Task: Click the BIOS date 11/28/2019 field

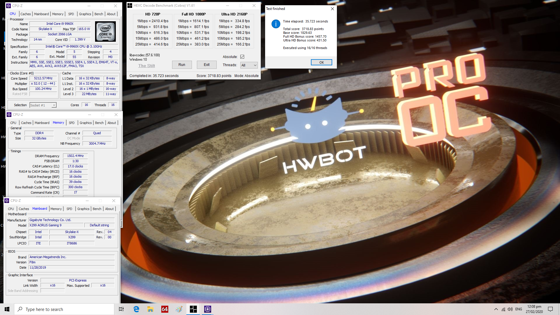Action: tap(71, 268)
